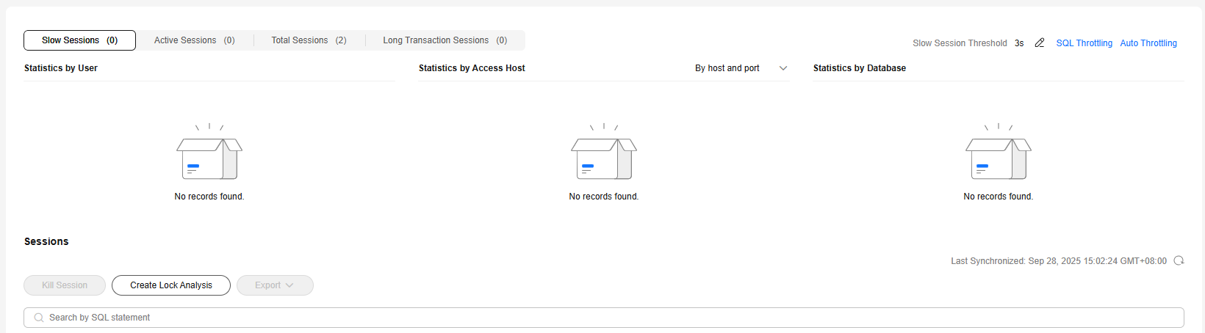Click the Create Lock Analysis button
Screen dimensions: 1205x333
tap(171, 285)
